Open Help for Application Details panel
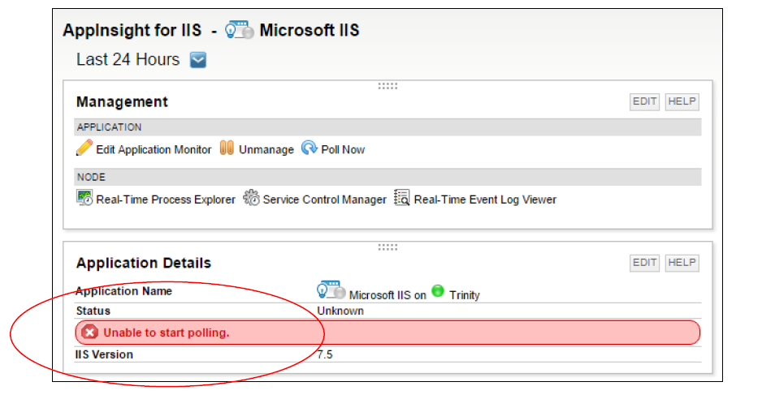The width and height of the screenshot is (775, 412). coord(682,263)
